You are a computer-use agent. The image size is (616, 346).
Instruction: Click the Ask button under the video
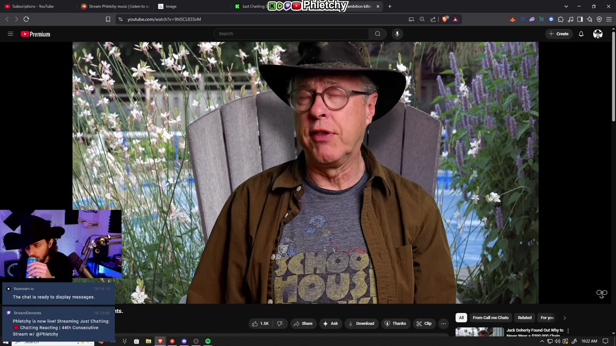point(330,323)
